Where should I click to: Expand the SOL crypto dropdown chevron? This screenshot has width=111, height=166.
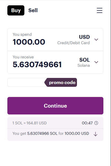point(96,62)
